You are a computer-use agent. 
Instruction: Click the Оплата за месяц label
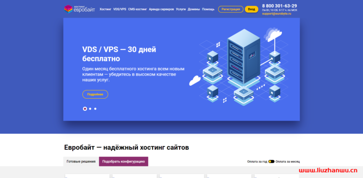pos(288,162)
